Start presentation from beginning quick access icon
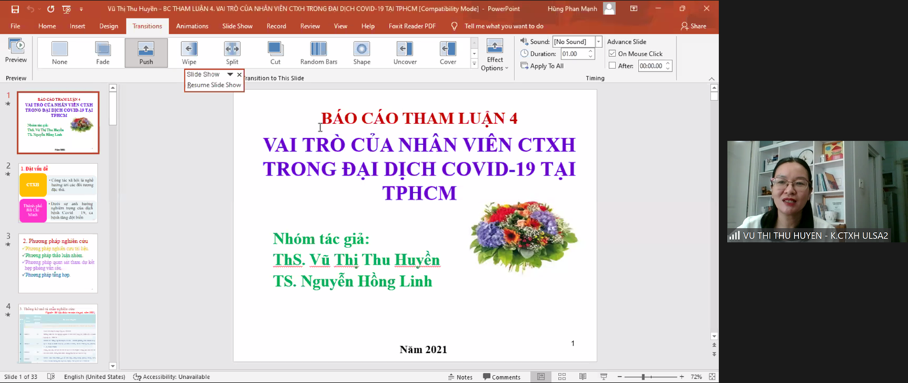Viewport: 908px width, 383px height. (x=67, y=9)
